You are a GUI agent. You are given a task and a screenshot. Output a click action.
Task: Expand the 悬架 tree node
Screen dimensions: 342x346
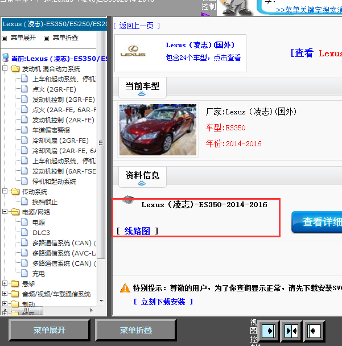[x=5, y=283]
